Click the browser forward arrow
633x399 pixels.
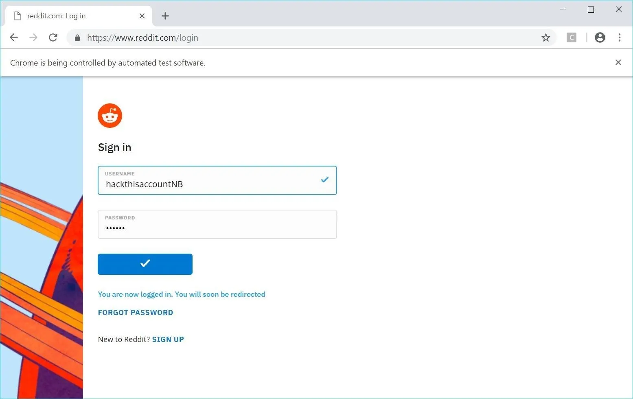(x=33, y=37)
